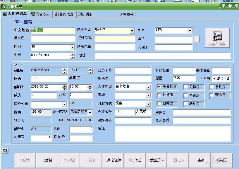Click inside the 中文姓名 input field
Image resolution: width=239 pixels, height=169 pixels.
pos(53,31)
